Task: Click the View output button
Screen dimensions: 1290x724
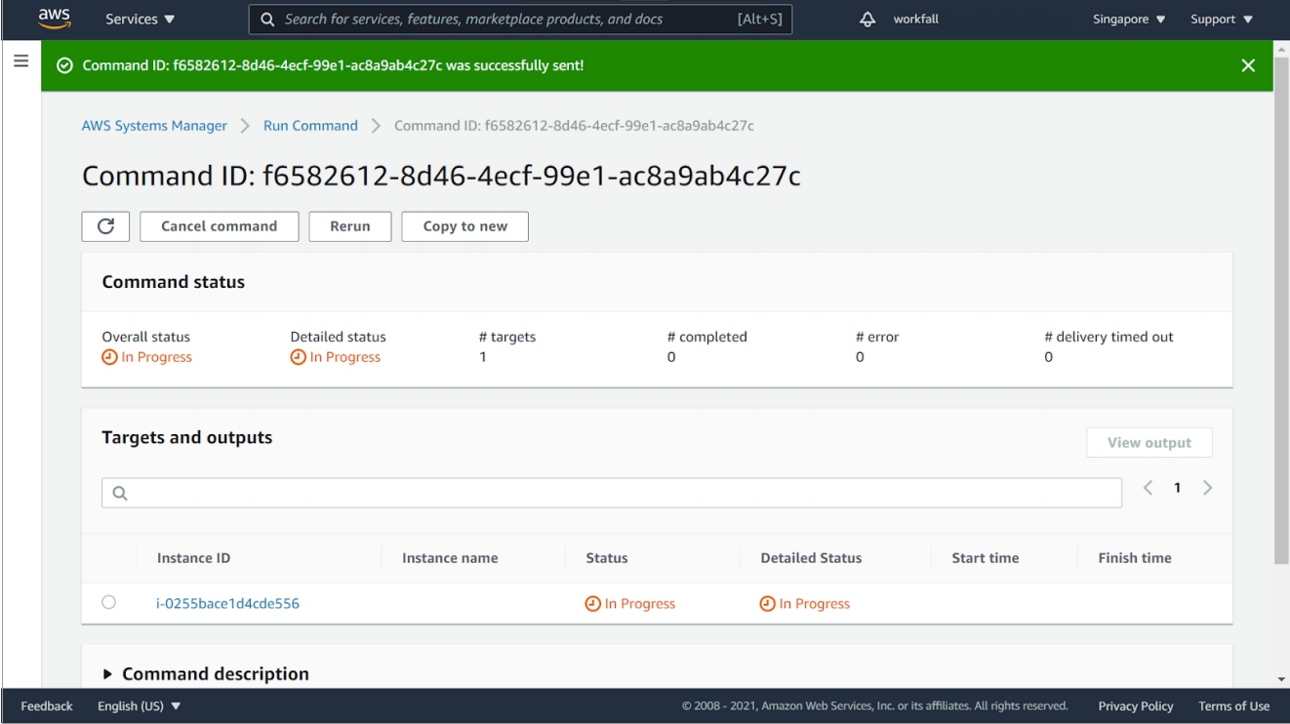Action: [1149, 443]
